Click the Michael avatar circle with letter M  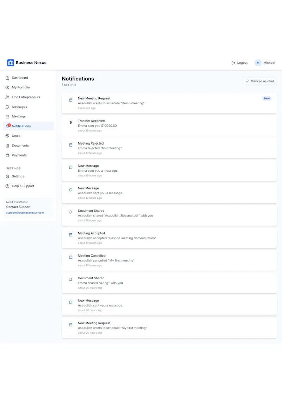[258, 63]
